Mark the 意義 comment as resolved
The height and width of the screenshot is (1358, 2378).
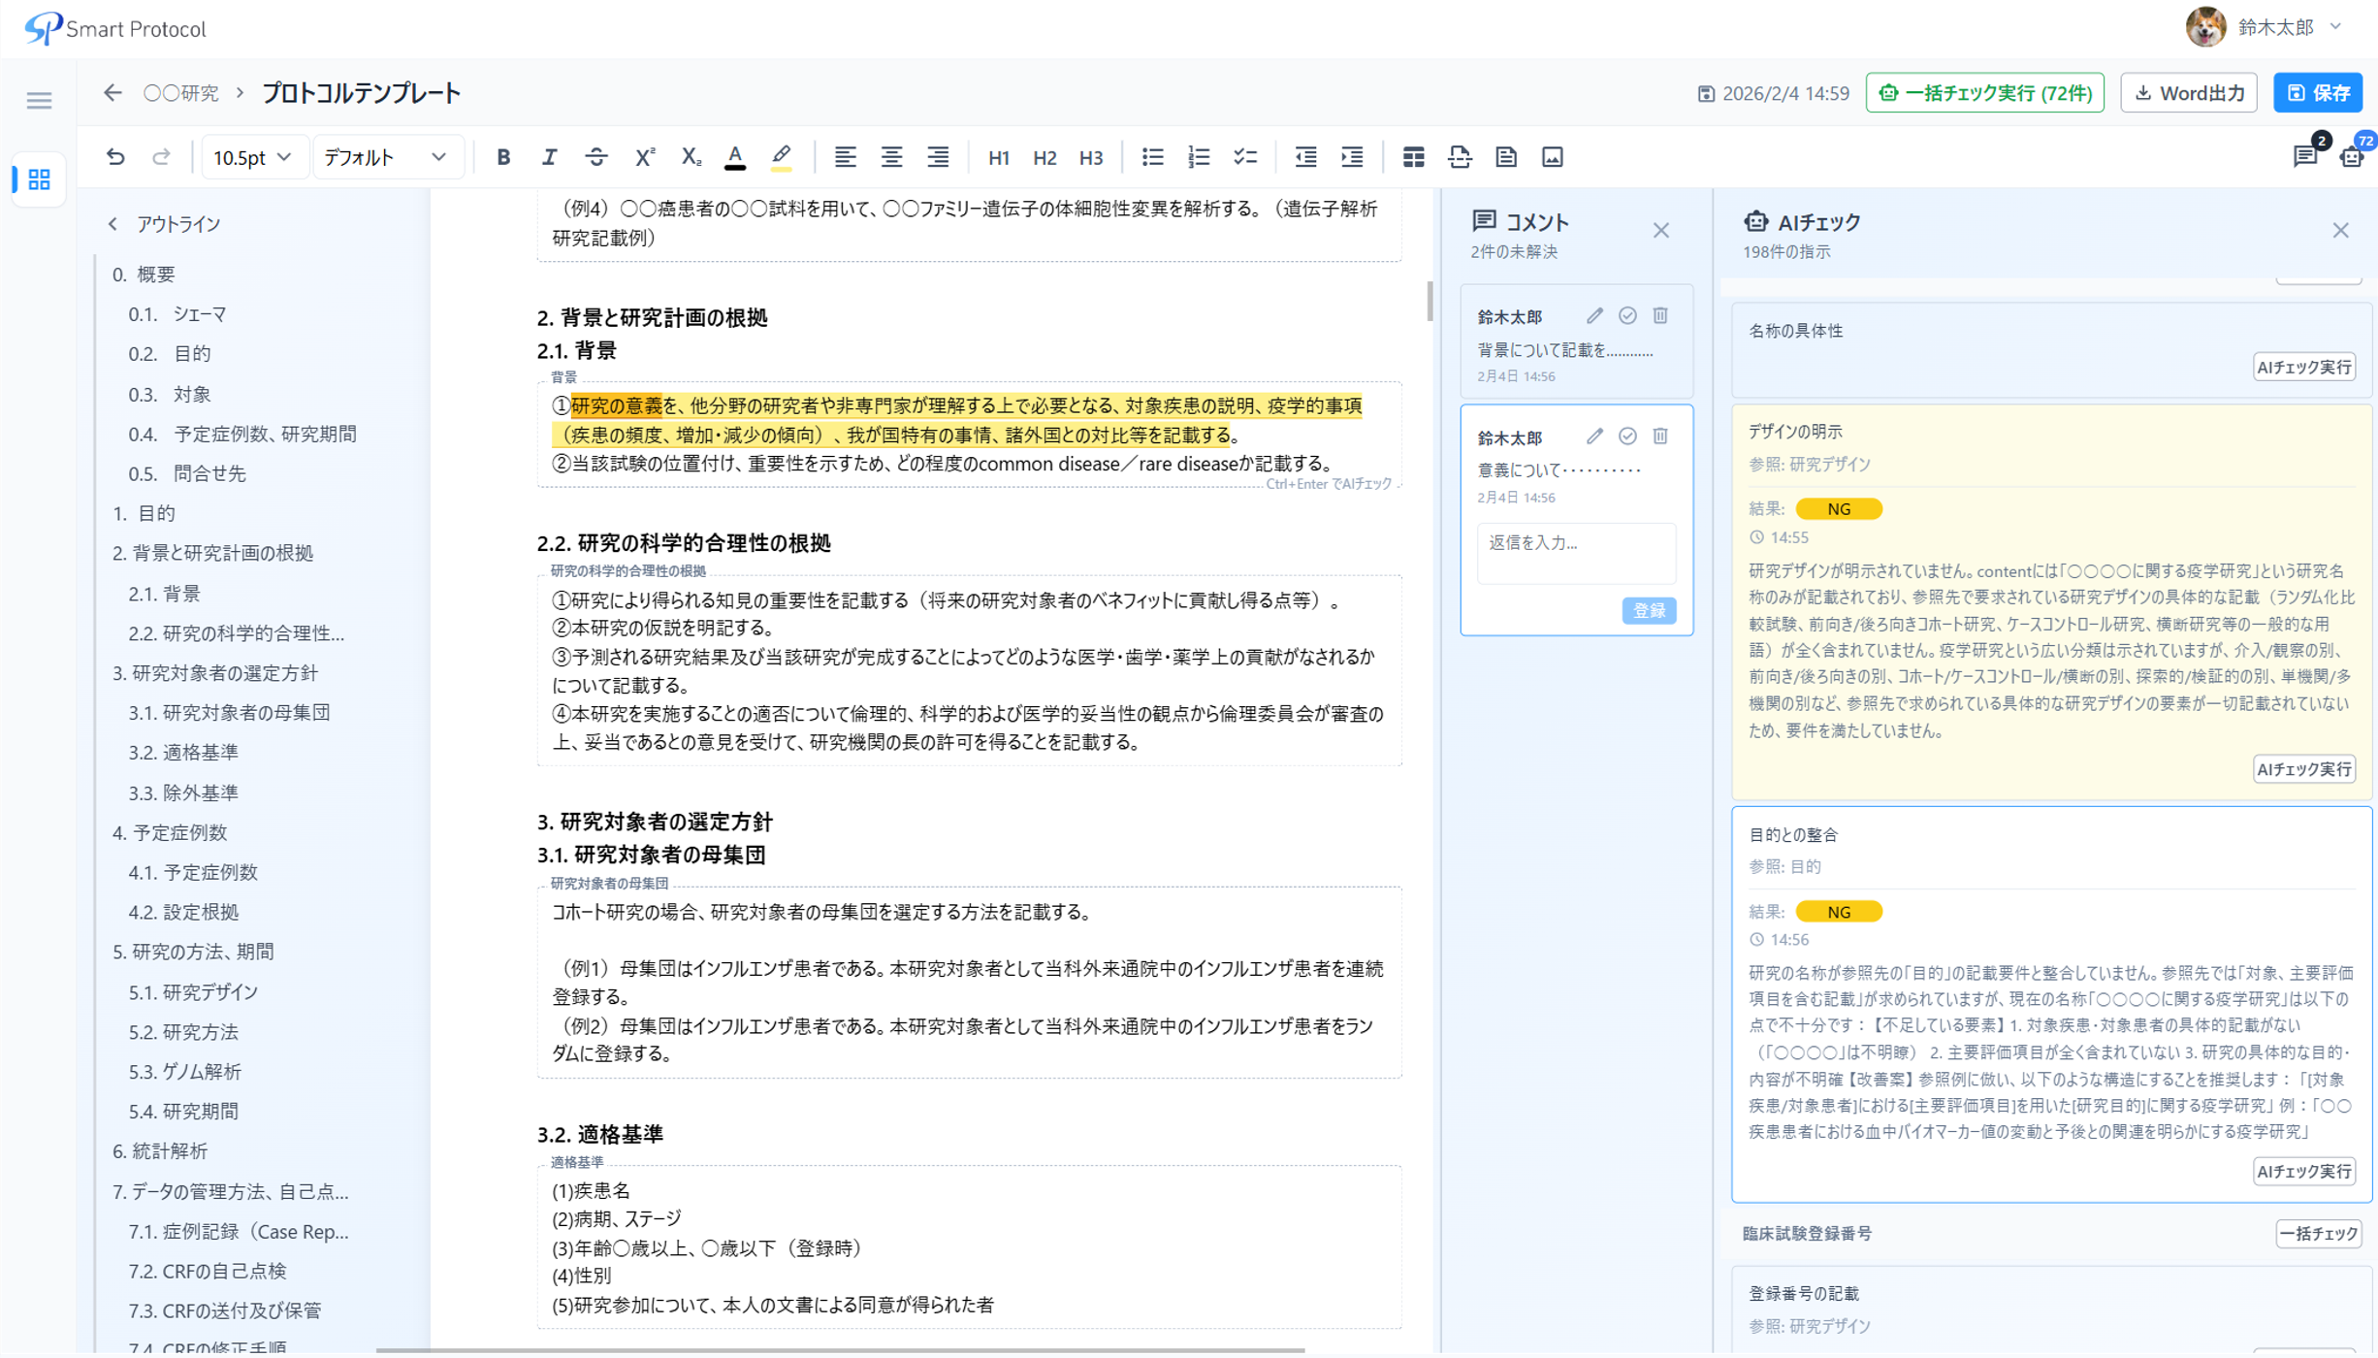(x=1627, y=436)
